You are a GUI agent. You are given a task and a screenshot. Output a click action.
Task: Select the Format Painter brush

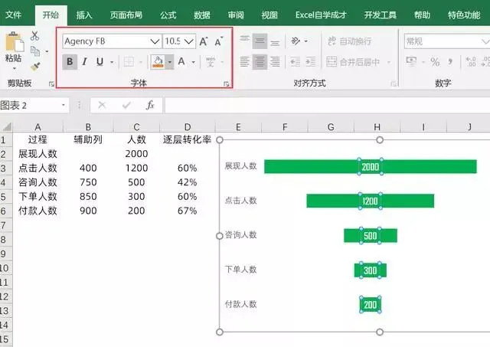point(35,67)
